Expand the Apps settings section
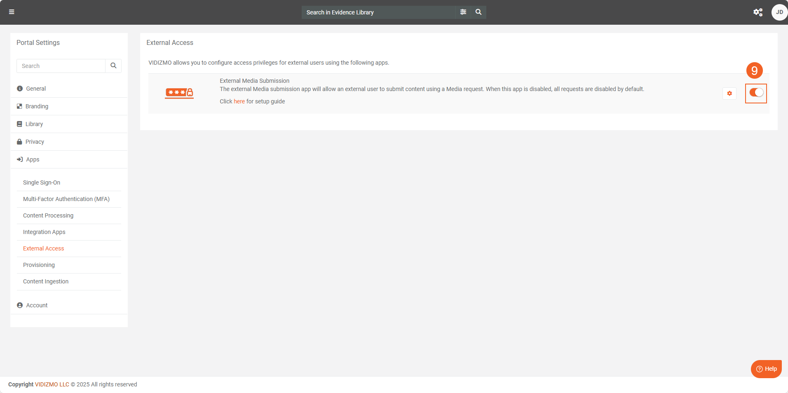Image resolution: width=788 pixels, height=393 pixels. click(33, 159)
